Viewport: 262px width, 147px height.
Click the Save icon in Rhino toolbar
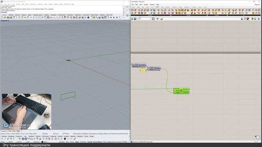point(8,17)
